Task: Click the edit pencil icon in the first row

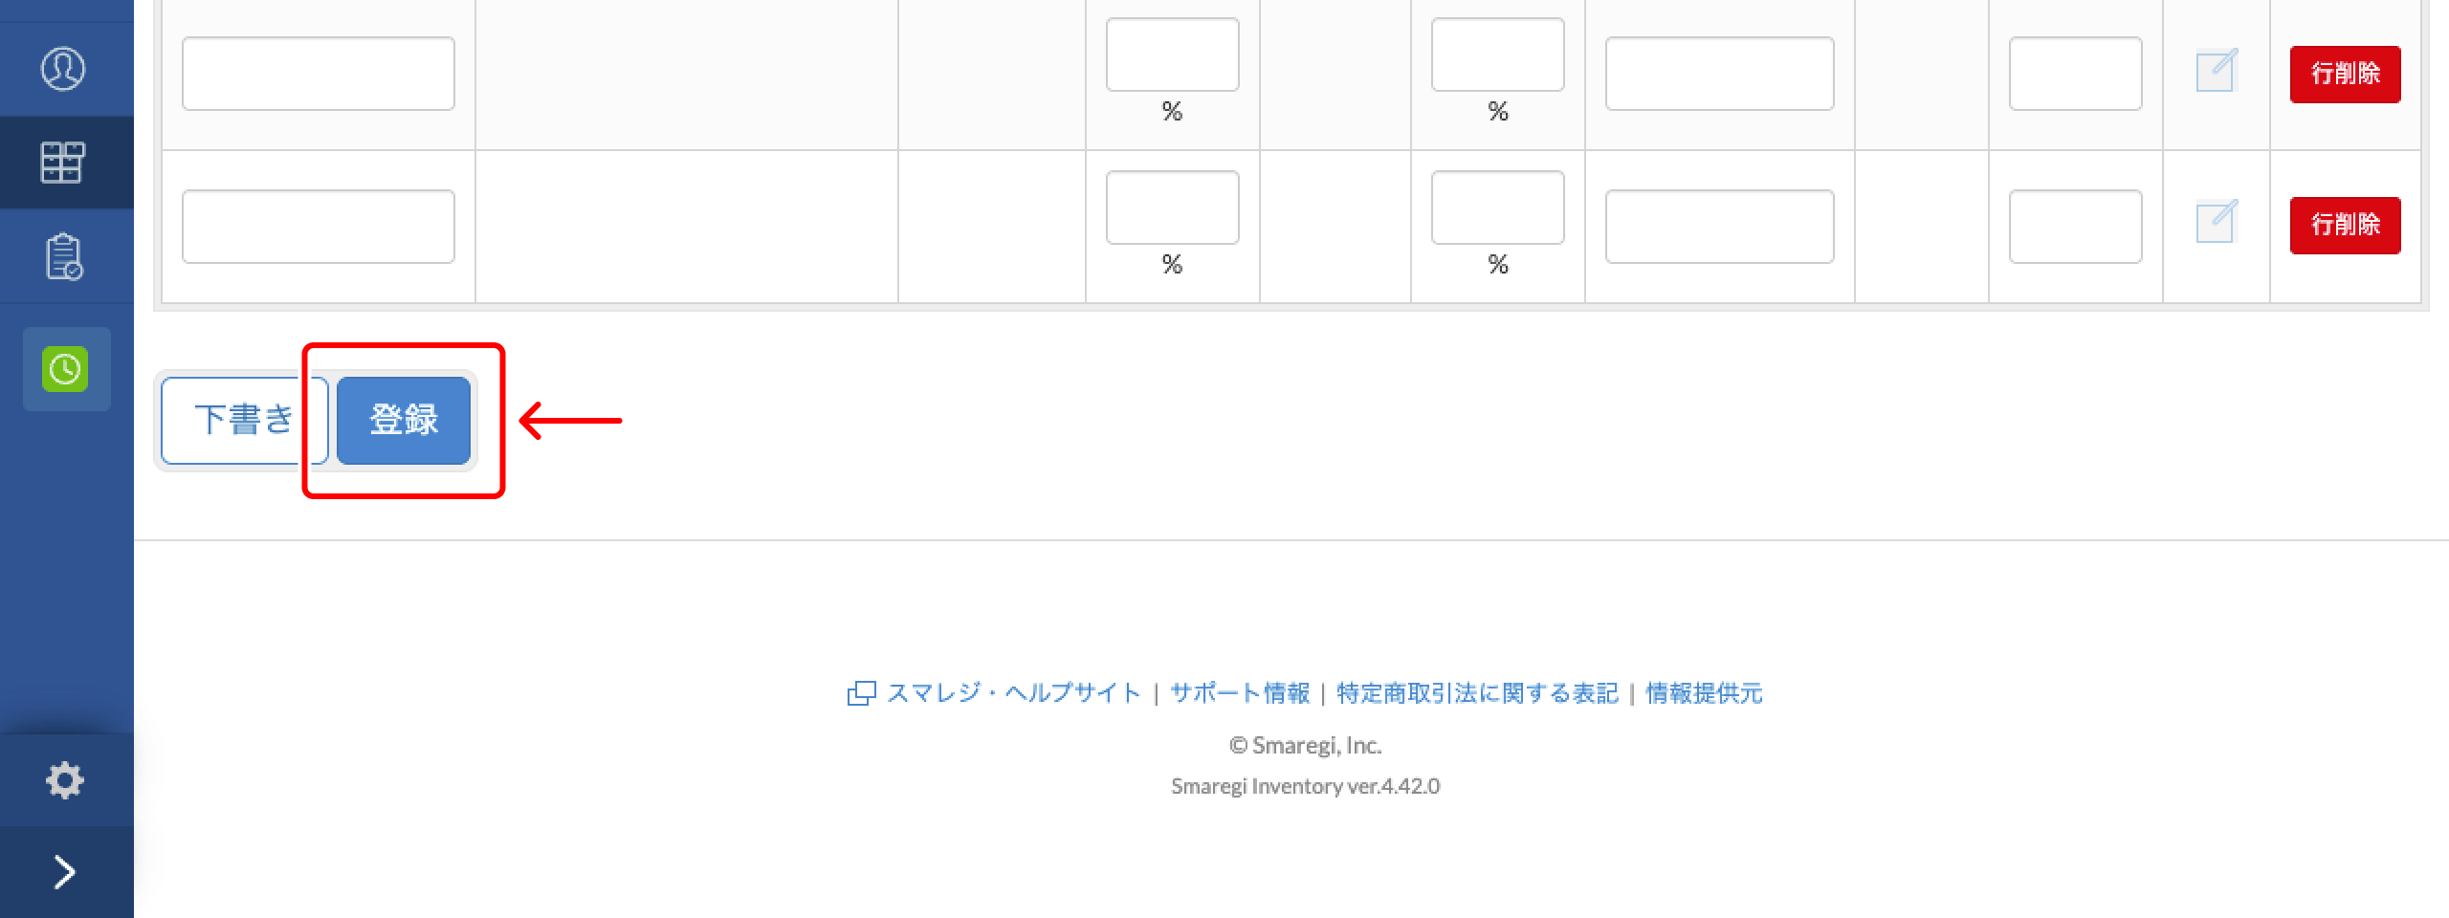Action: click(2217, 67)
